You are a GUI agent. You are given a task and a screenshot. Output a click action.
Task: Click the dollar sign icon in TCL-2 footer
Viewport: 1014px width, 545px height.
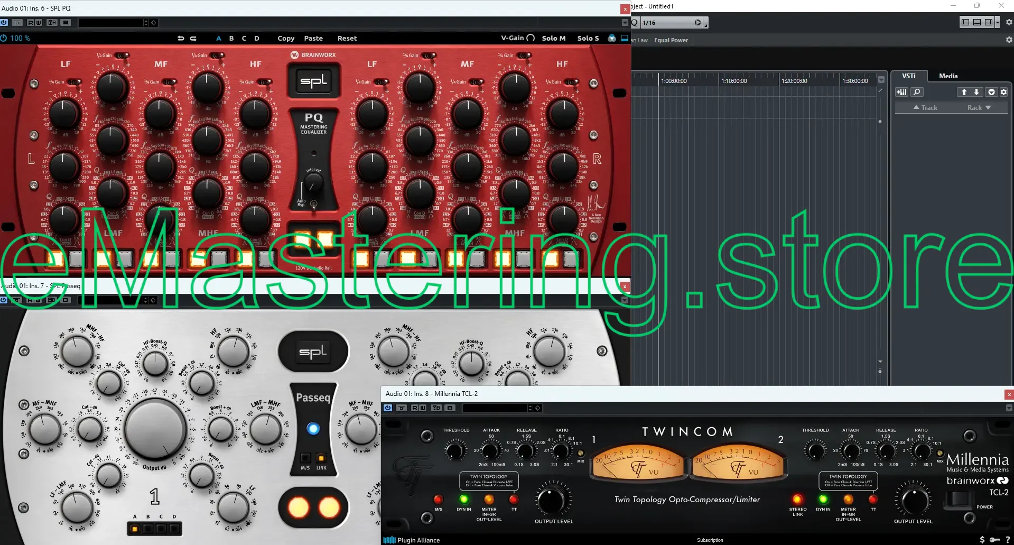click(x=982, y=540)
